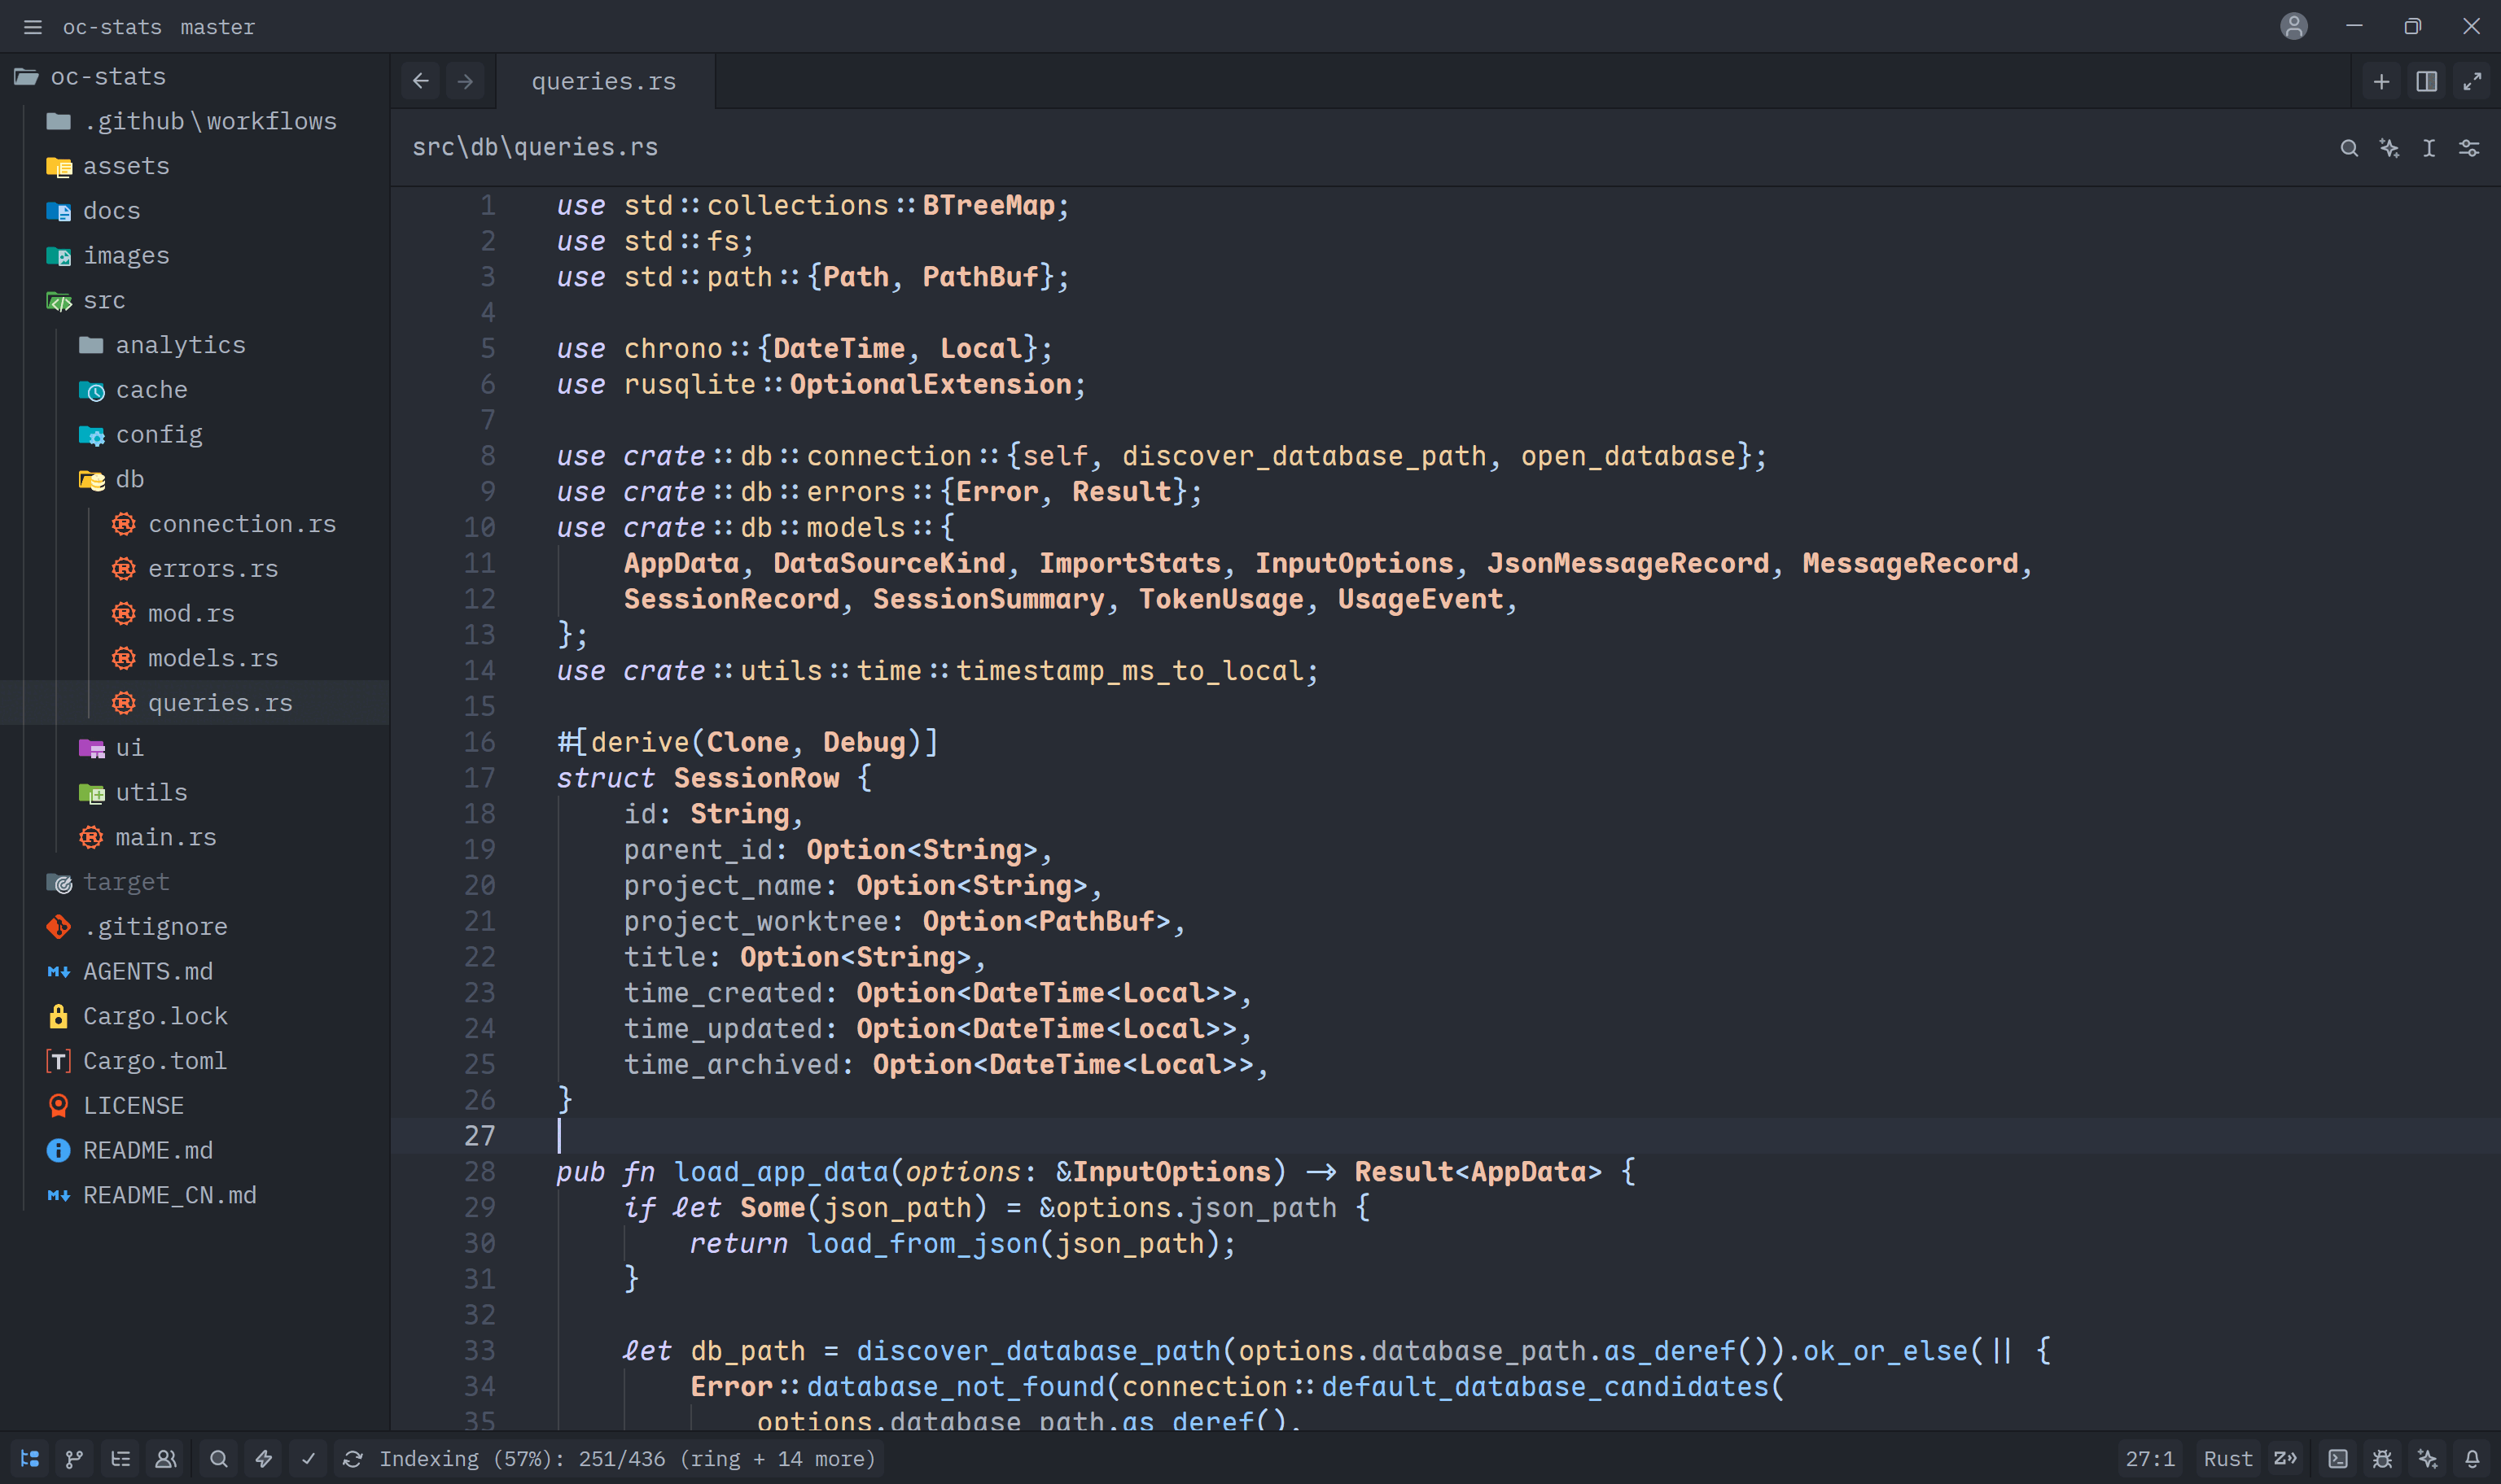Click the master branch name

[218, 27]
